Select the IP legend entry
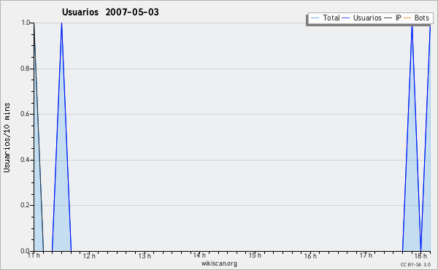Image resolution: width=438 pixels, height=270 pixels. (393, 18)
